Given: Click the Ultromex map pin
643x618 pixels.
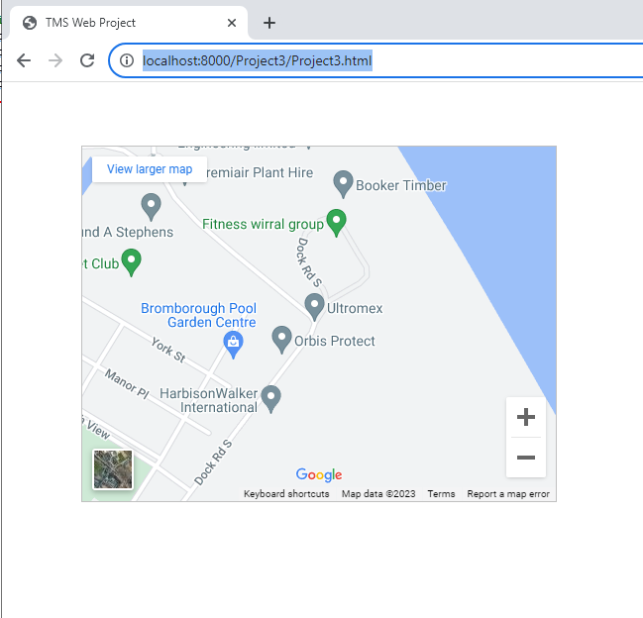Looking at the screenshot, I should coord(314,307).
